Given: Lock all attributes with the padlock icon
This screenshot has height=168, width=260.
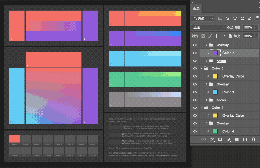Looking at the screenshot, I should [230, 36].
